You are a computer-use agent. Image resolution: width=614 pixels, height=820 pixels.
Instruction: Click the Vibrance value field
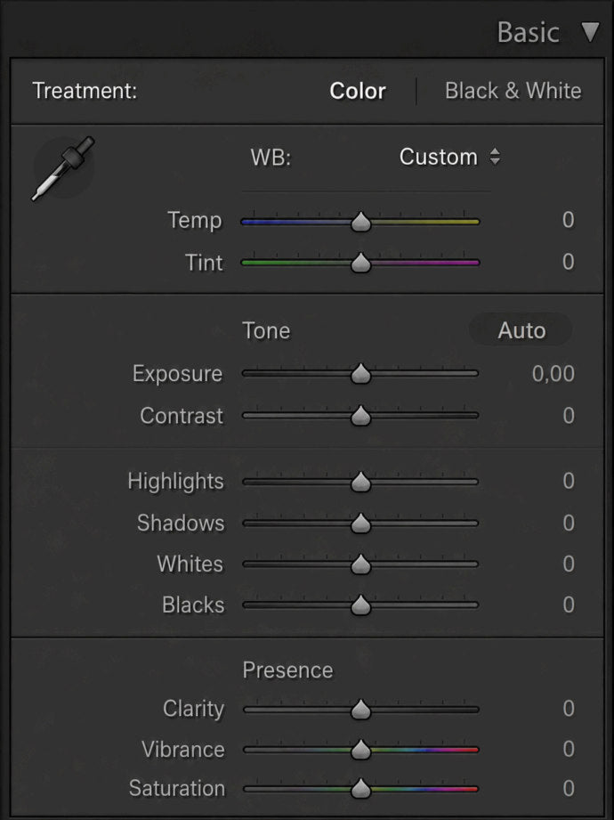click(x=569, y=750)
